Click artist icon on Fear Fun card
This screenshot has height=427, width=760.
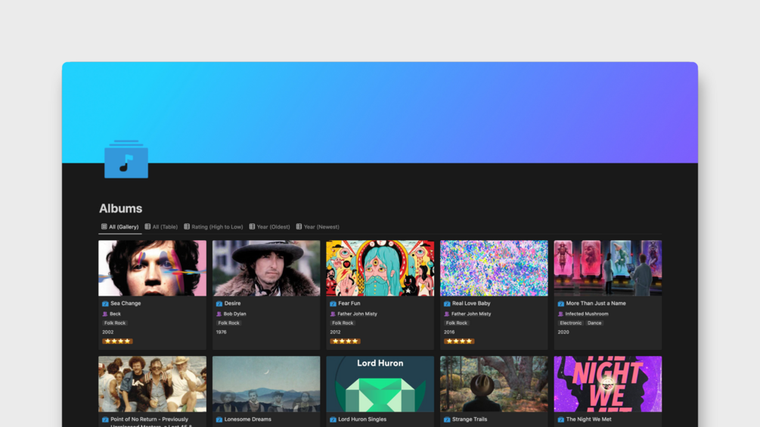coord(333,314)
